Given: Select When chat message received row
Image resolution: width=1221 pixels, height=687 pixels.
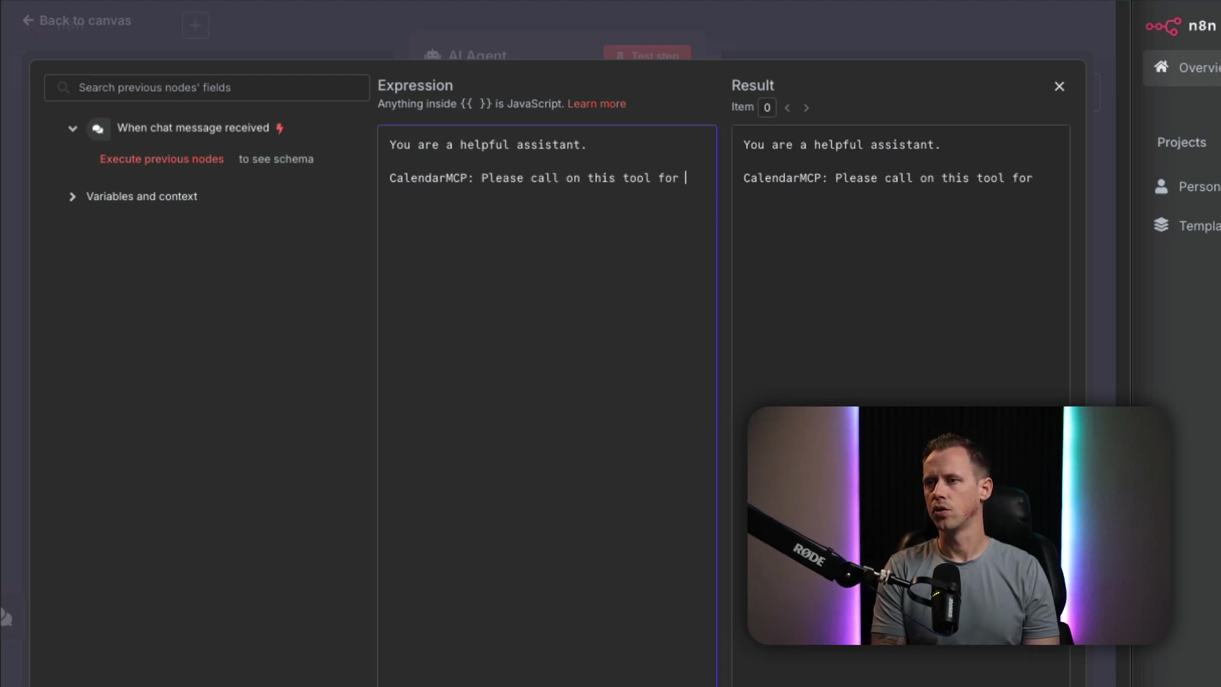Looking at the screenshot, I should [193, 128].
